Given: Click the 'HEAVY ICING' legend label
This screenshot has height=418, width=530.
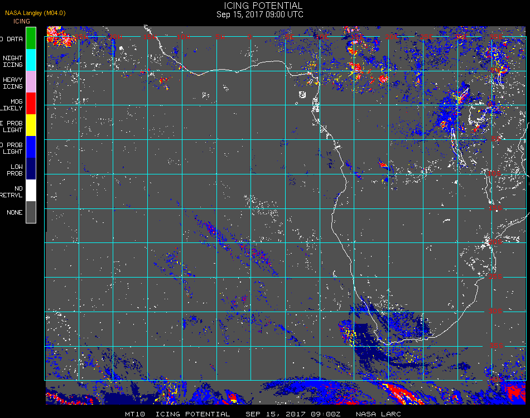Looking at the screenshot, I should [x=12, y=83].
